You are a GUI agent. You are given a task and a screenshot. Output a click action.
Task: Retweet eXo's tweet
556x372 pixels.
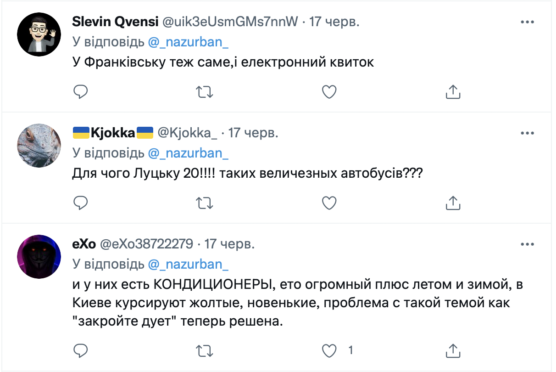tap(205, 350)
